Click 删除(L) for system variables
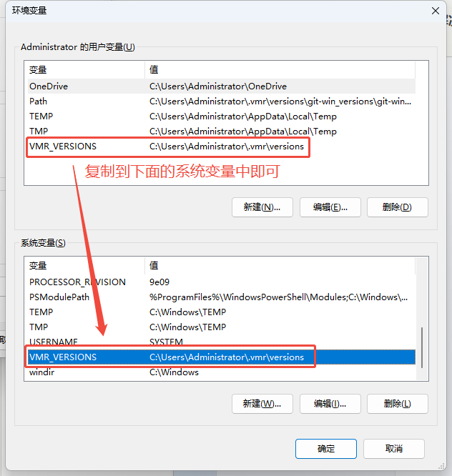Screen dimensions: 452x476 tap(398, 404)
